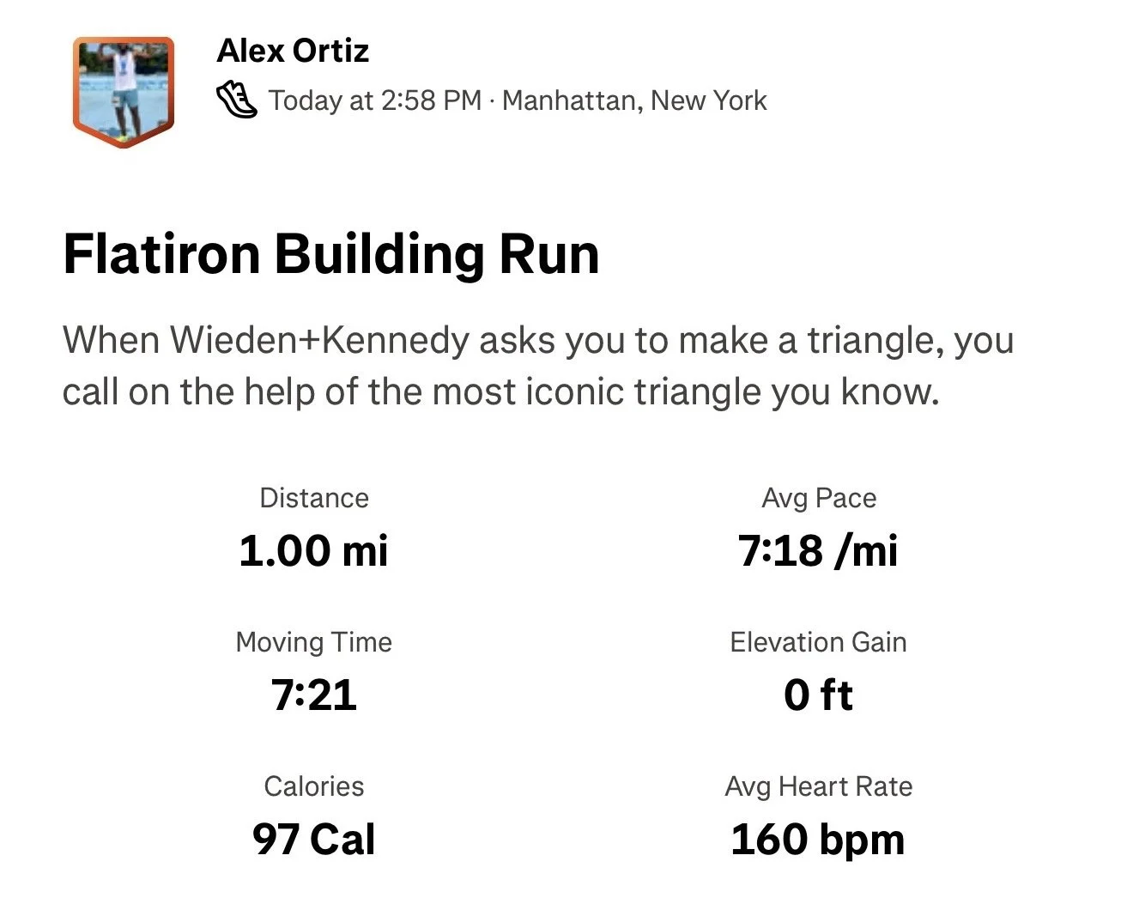Select the Moving Time label

pos(314,642)
